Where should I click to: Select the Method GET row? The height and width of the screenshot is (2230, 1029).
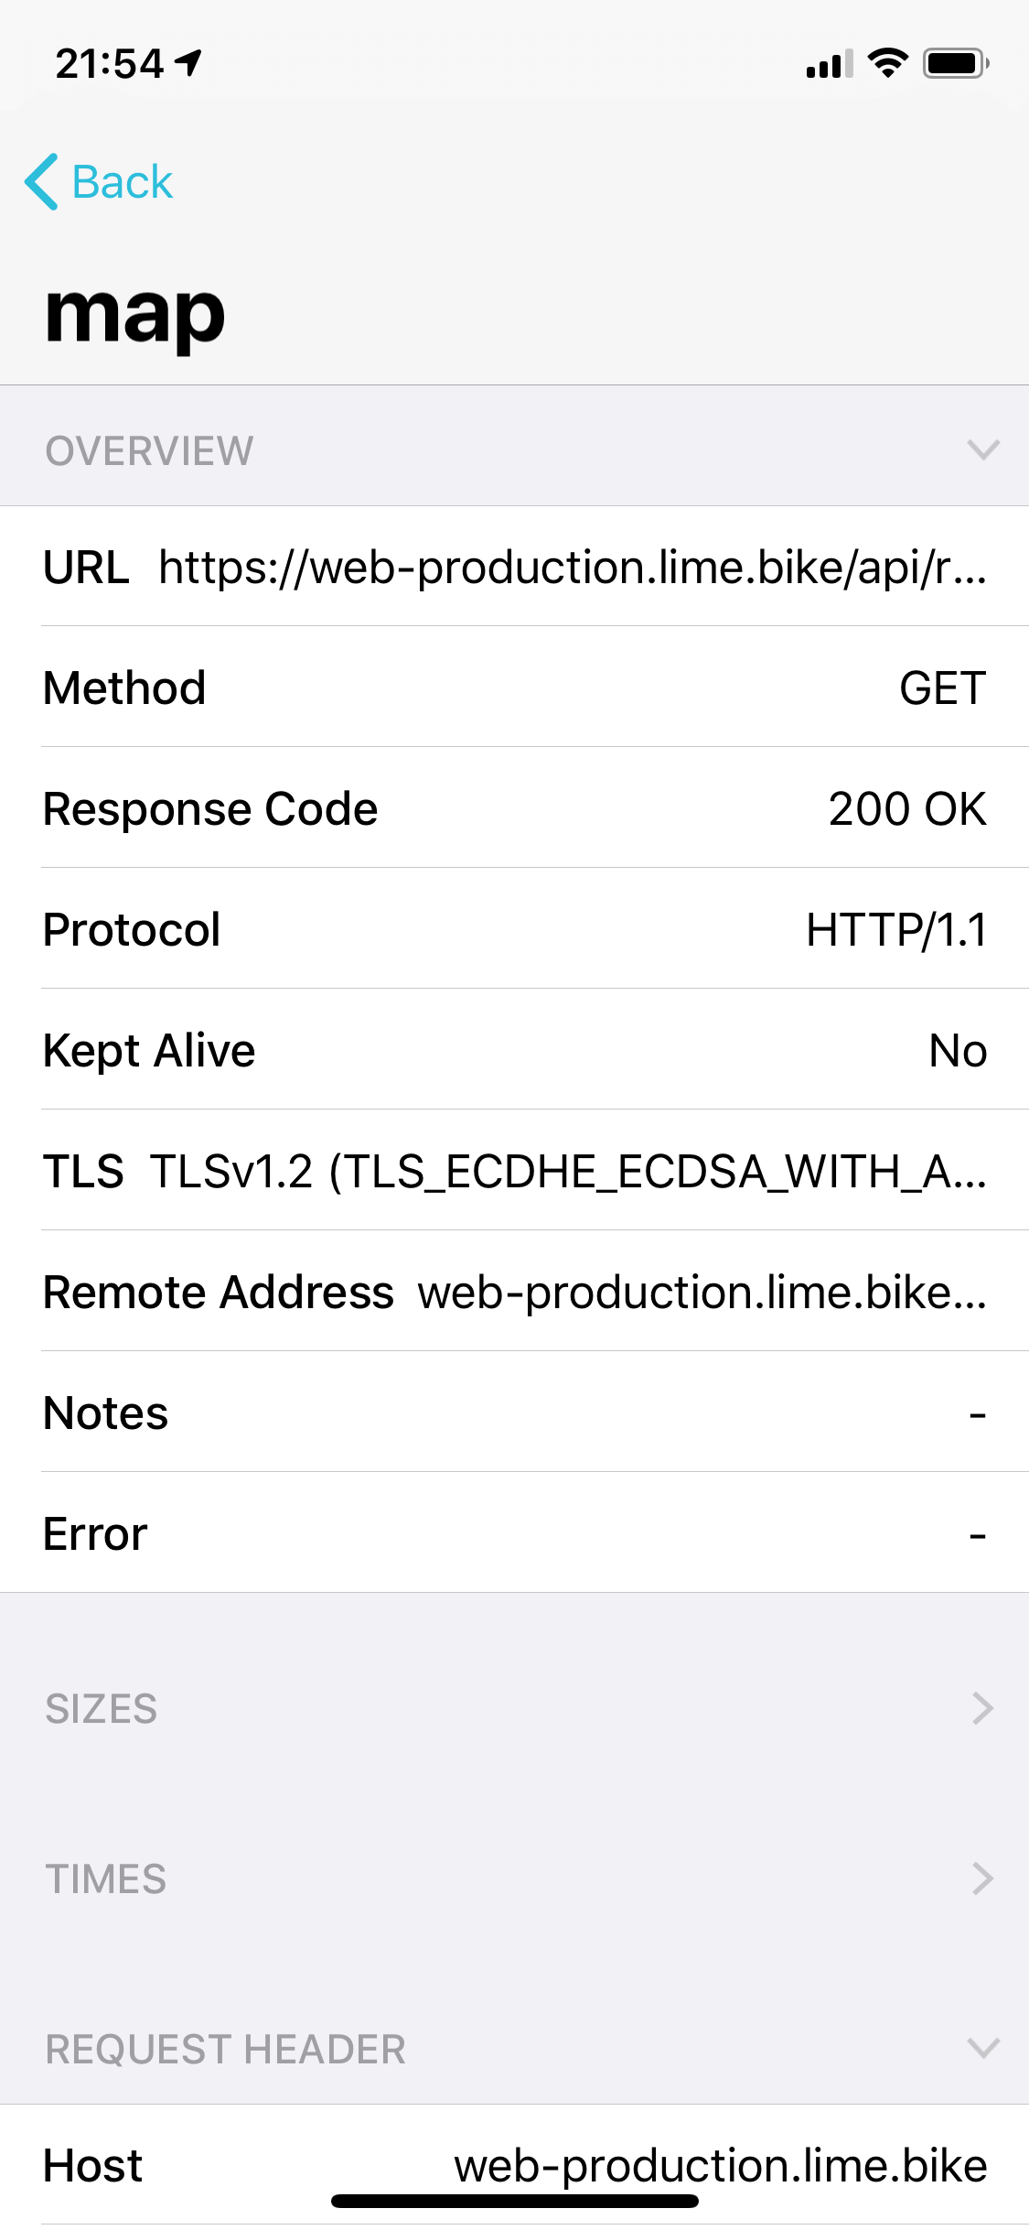click(x=514, y=687)
